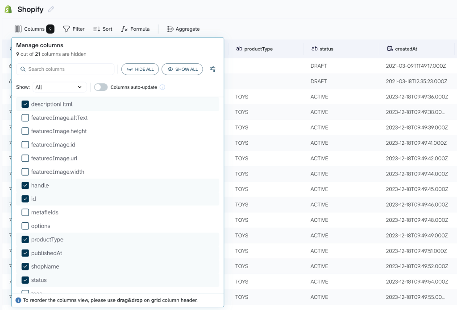The width and height of the screenshot is (457, 310).
Task: Open the Sort tool
Action: (x=103, y=29)
